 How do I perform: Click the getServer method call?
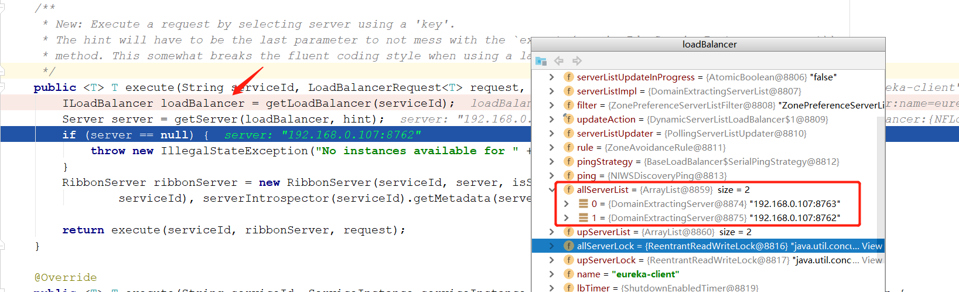coord(206,119)
